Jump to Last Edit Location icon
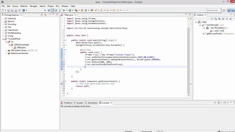The height and width of the screenshot is (132, 235). coord(114,10)
